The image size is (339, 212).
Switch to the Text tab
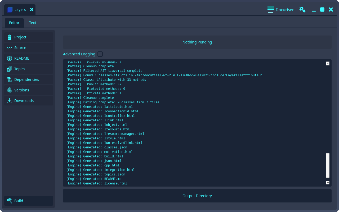tap(33, 23)
